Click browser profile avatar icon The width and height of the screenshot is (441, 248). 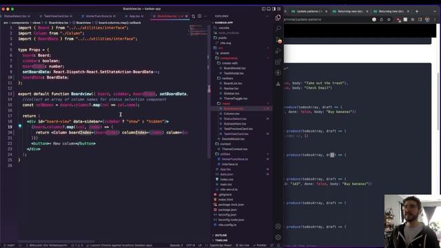[427, 19]
